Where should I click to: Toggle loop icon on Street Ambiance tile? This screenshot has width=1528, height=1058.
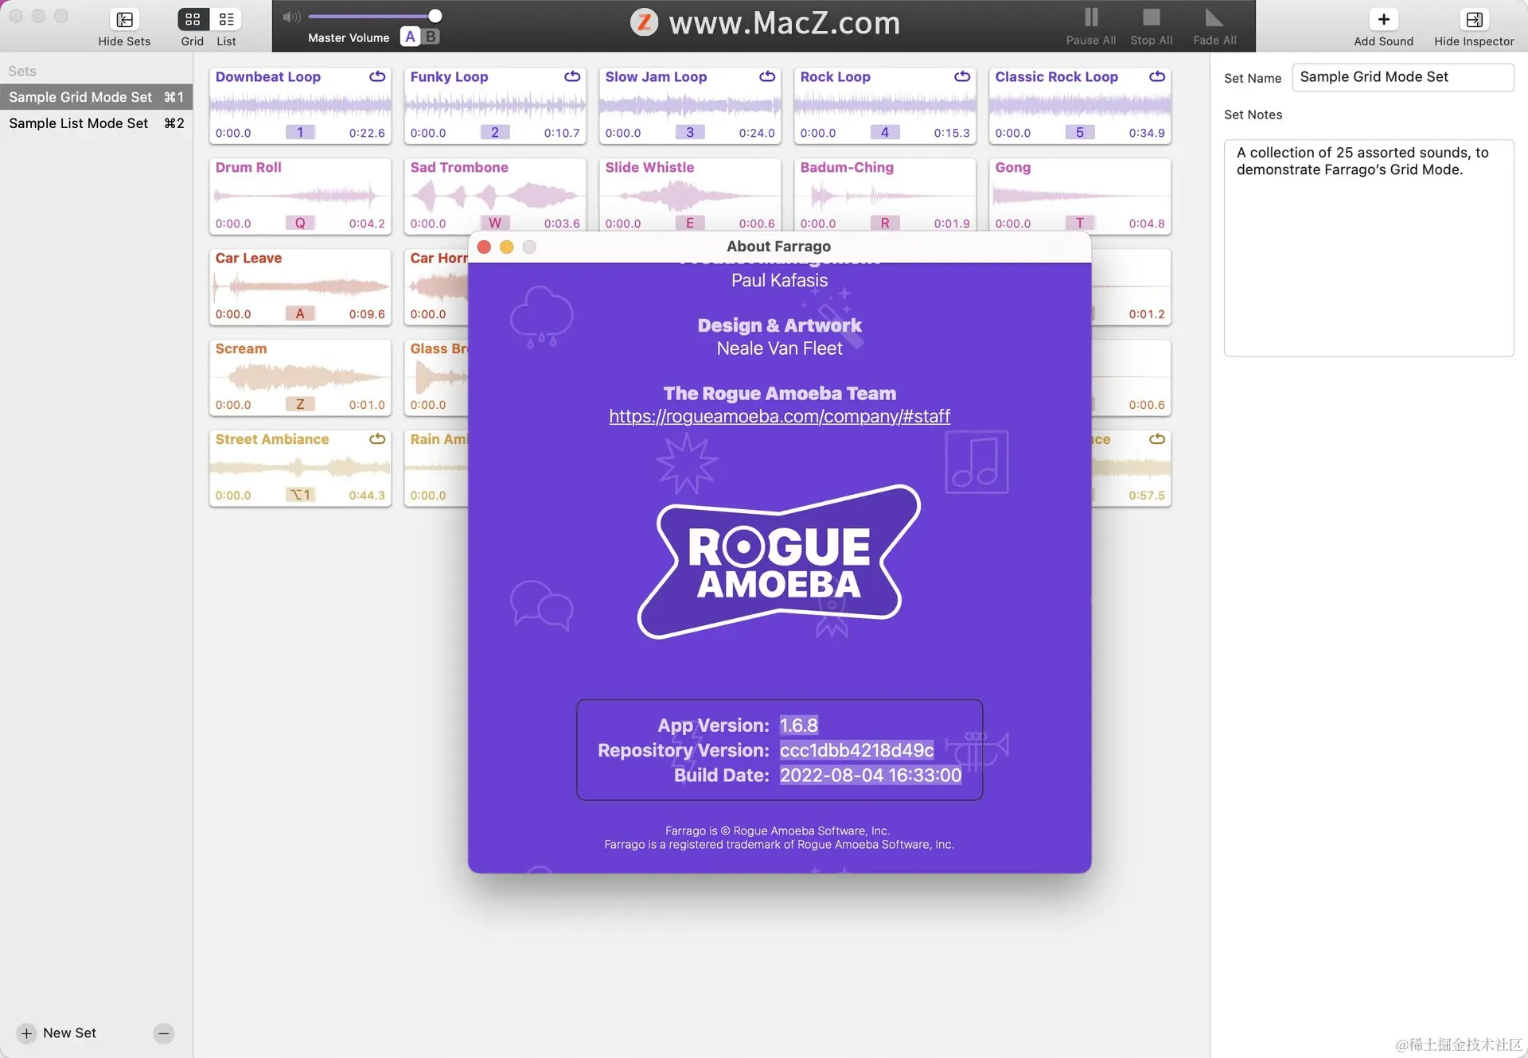click(x=377, y=439)
